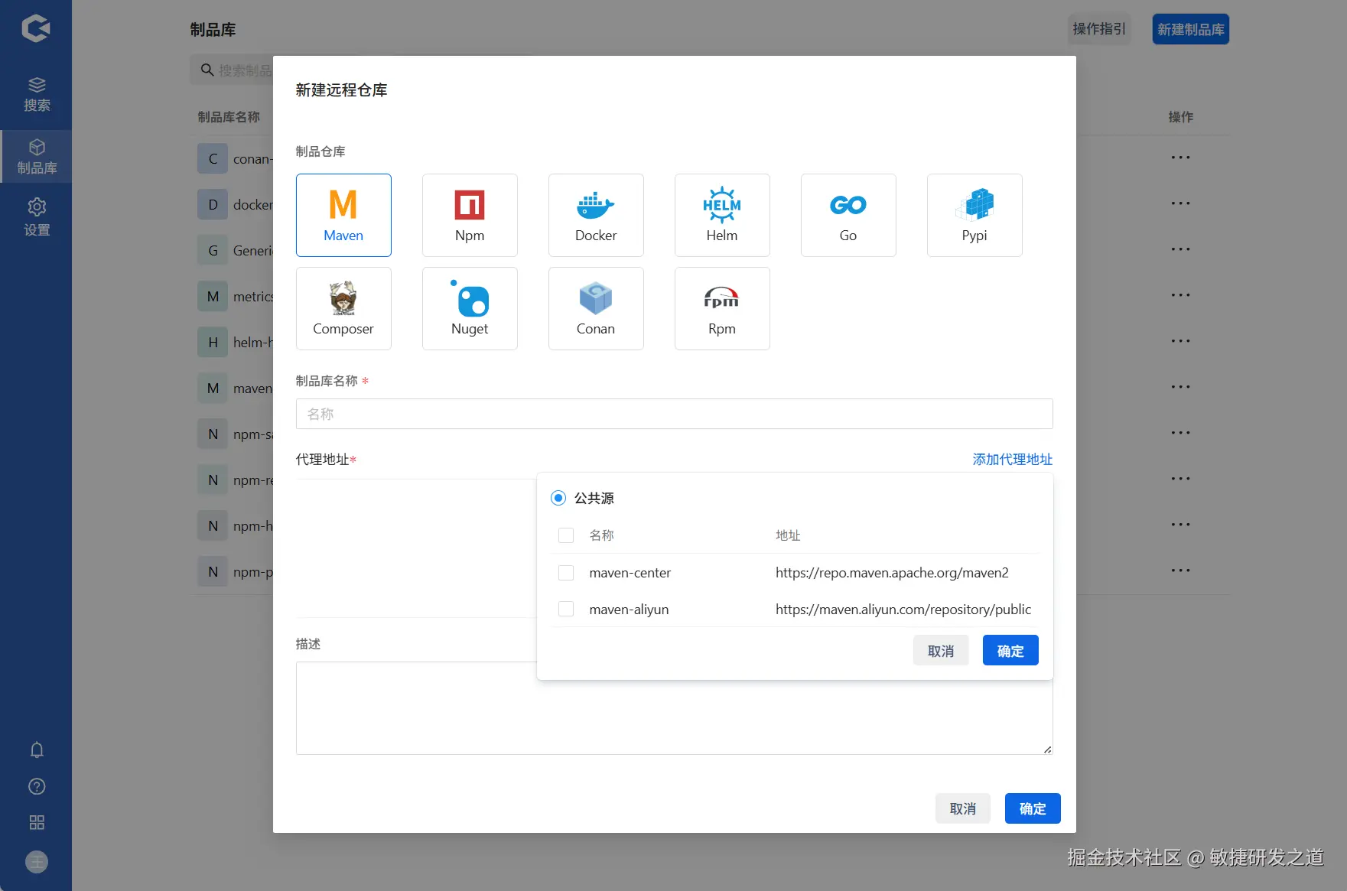The image size is (1347, 891).
Task: Check the maven-aliyun proxy source
Action: click(x=566, y=610)
